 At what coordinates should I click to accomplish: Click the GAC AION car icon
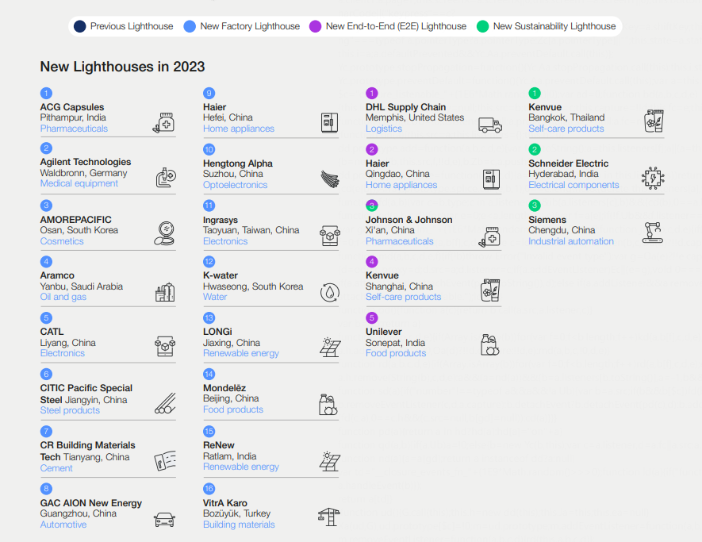pos(164,520)
